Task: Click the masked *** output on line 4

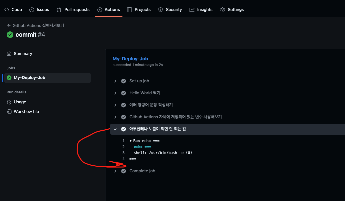Action: click(x=133, y=159)
